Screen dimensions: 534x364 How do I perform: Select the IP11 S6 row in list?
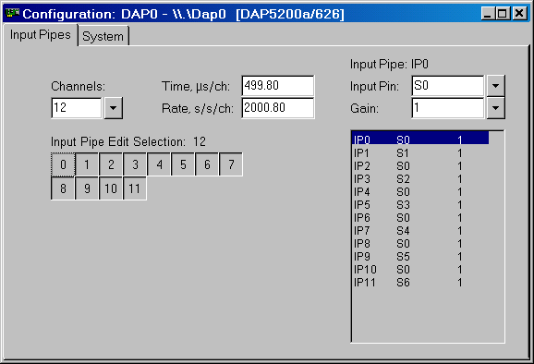point(420,283)
